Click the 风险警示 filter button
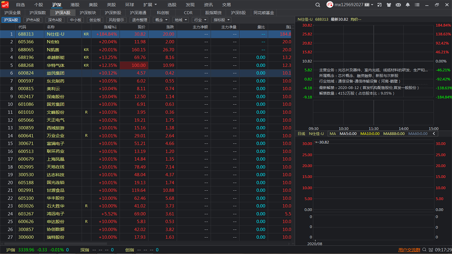Viewport: 452px width, 254px height. pos(116,20)
